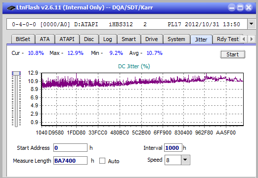Screen dimensions: 258x178
Task: Switch to the BitSet tab
Action: click(23, 39)
